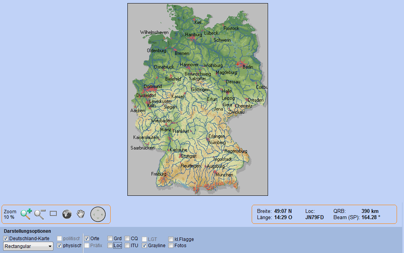The image size is (404, 253).
Task: Click the Zoom 10 % readout
Action: (x=10, y=214)
